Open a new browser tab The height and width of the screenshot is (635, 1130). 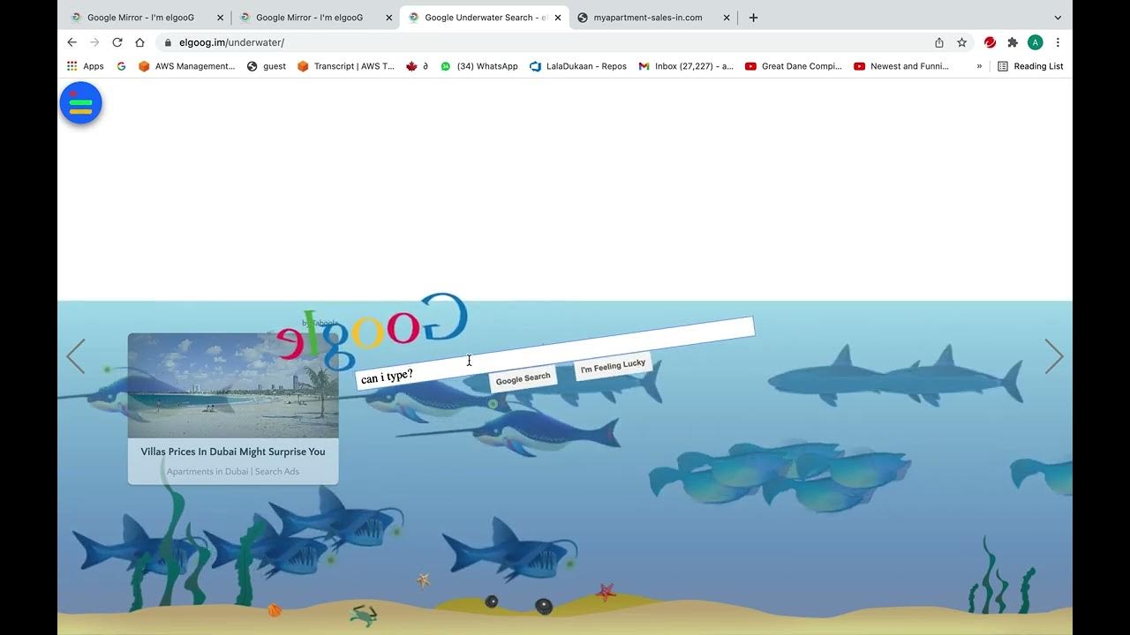coord(753,18)
